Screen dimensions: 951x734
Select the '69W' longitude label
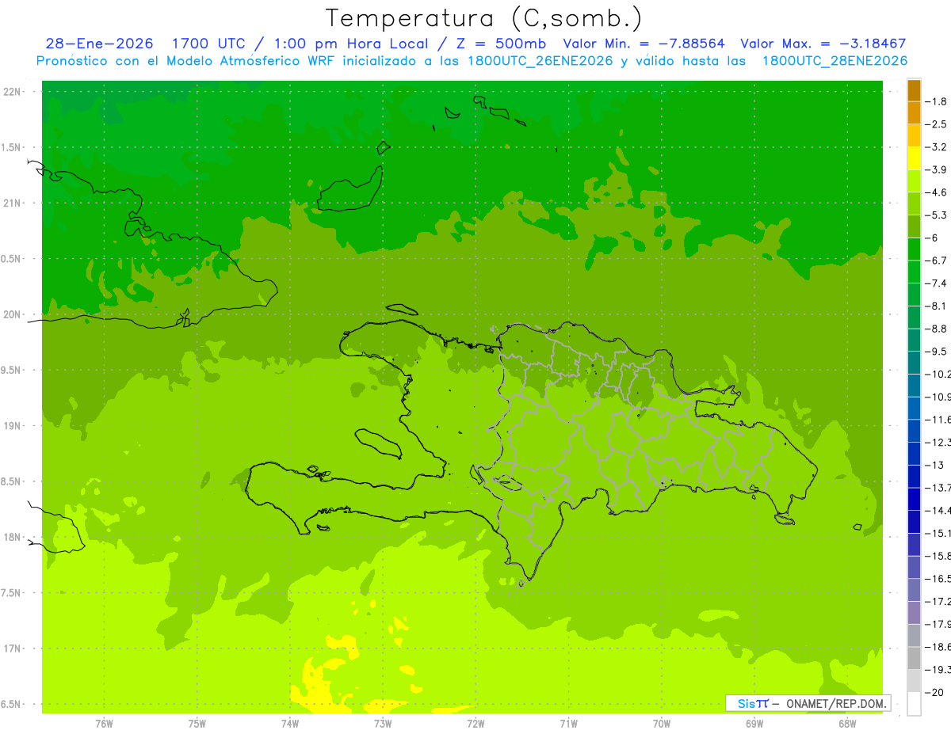(754, 724)
